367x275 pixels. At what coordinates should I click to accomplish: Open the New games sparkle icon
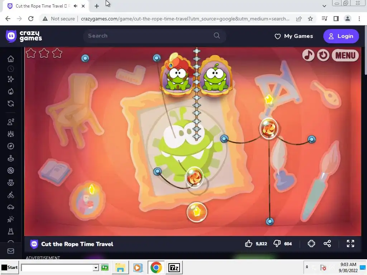tap(10, 79)
